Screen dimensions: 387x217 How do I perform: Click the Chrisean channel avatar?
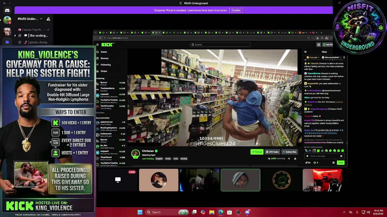pos(135,153)
